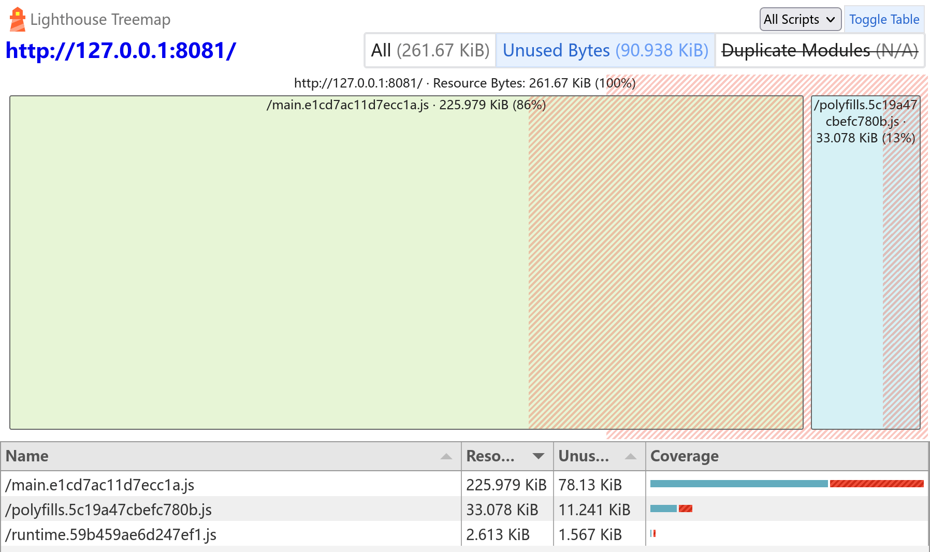Viewport: 930px width, 552px height.
Task: Open the http://127.0.0.1:8081/ link
Action: point(121,51)
